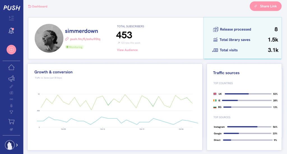Go back via the Dashboard link
This screenshot has height=154, width=287.
(x=38, y=6)
